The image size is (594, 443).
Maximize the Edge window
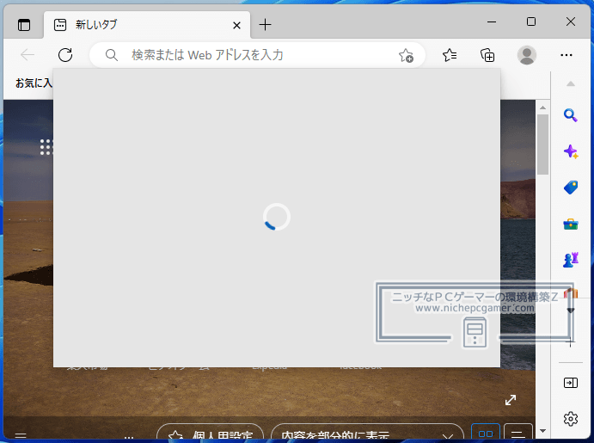click(x=531, y=22)
